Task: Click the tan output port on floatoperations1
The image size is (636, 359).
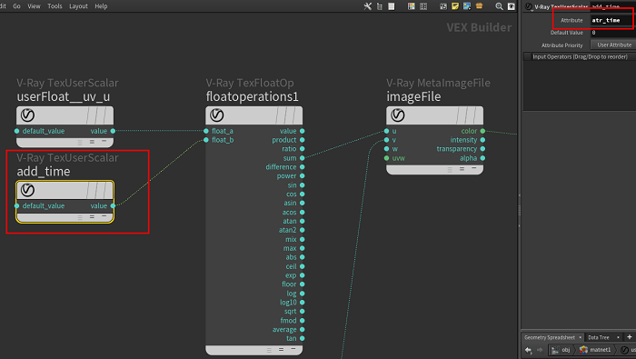Action: pos(303,338)
